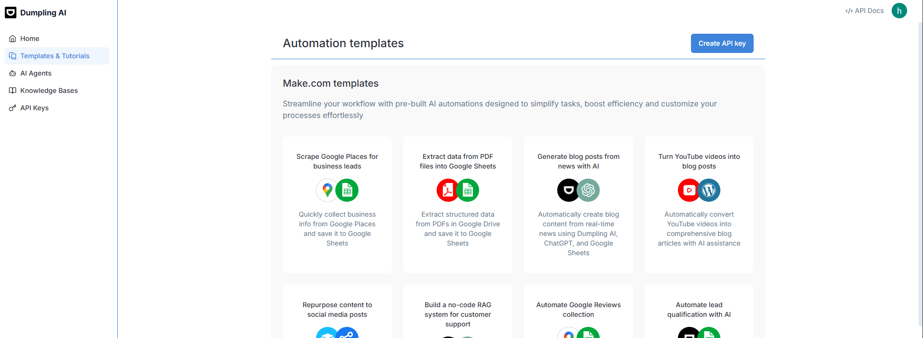Click the Create API key button
The image size is (923, 338).
point(722,43)
